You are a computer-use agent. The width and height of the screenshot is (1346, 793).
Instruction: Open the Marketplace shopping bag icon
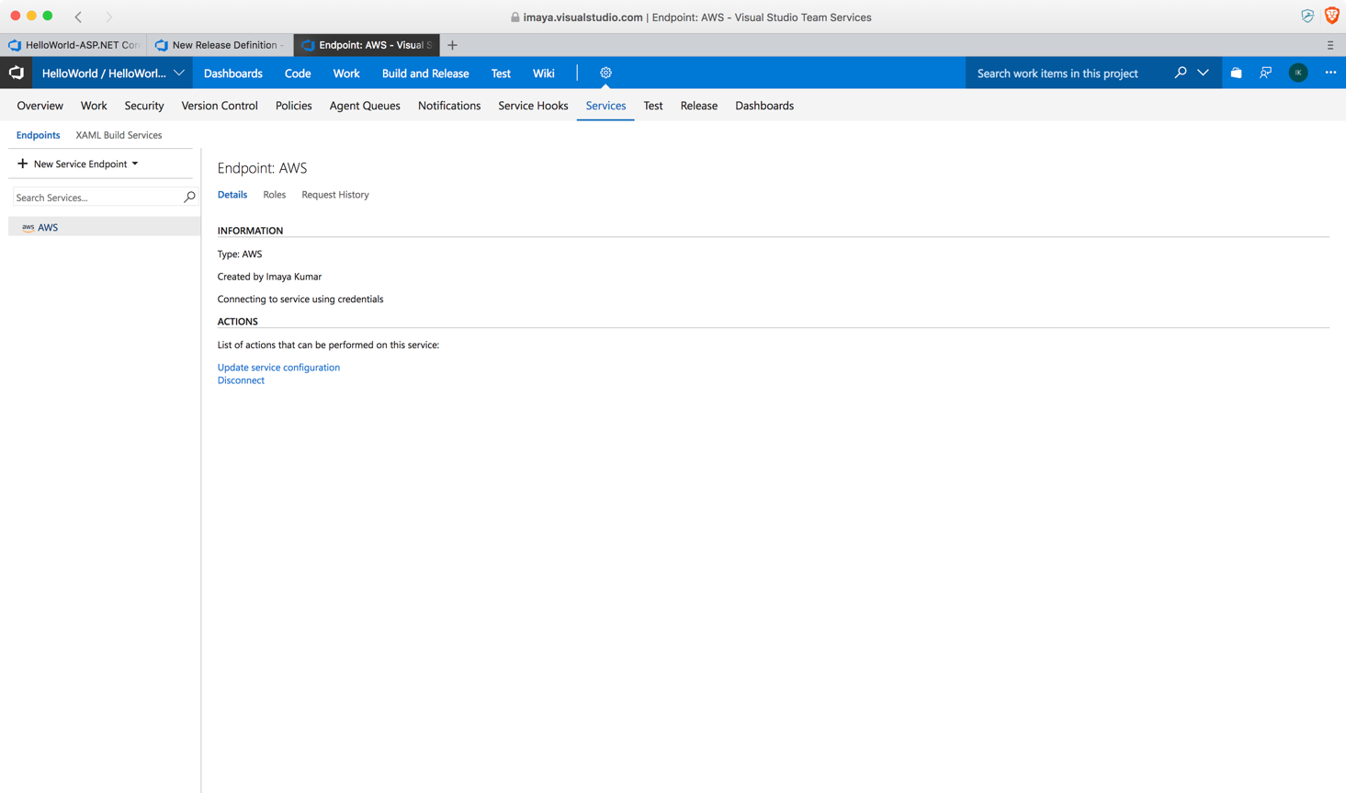(1236, 73)
